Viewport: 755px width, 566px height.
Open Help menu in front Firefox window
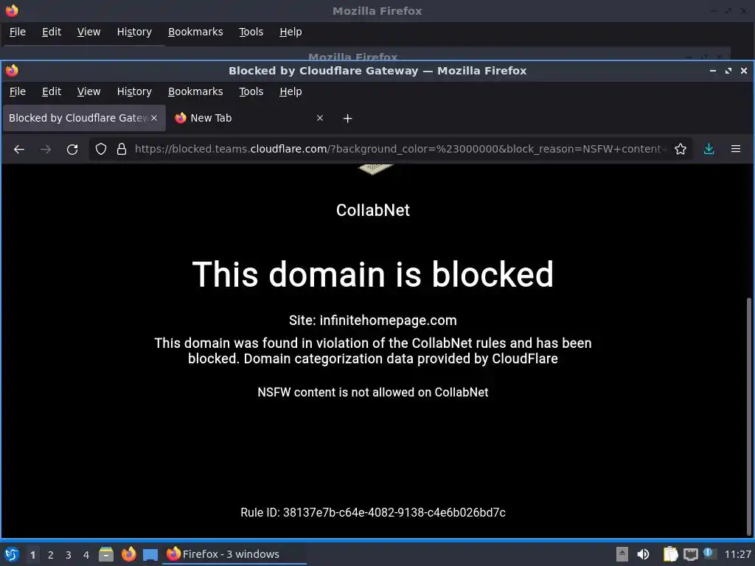click(x=290, y=91)
